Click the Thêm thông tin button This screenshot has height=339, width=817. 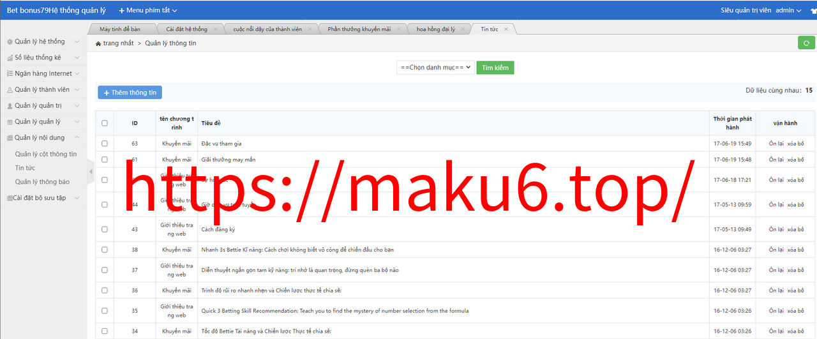click(130, 93)
